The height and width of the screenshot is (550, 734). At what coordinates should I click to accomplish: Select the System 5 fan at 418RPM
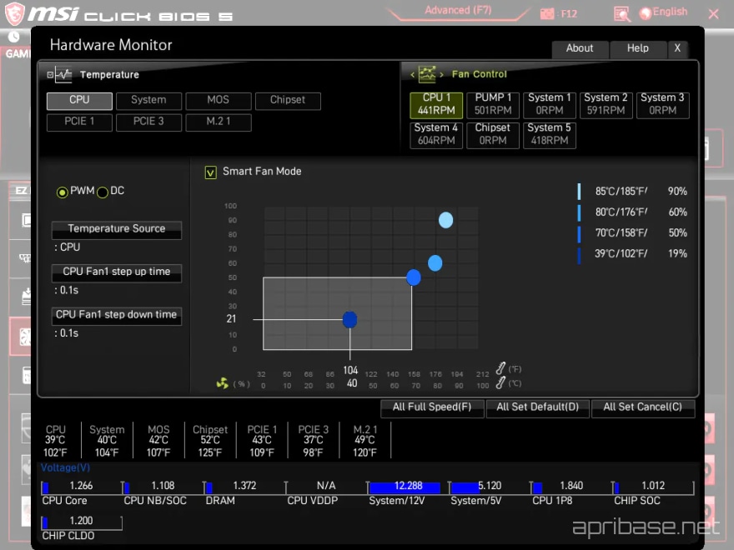click(550, 135)
